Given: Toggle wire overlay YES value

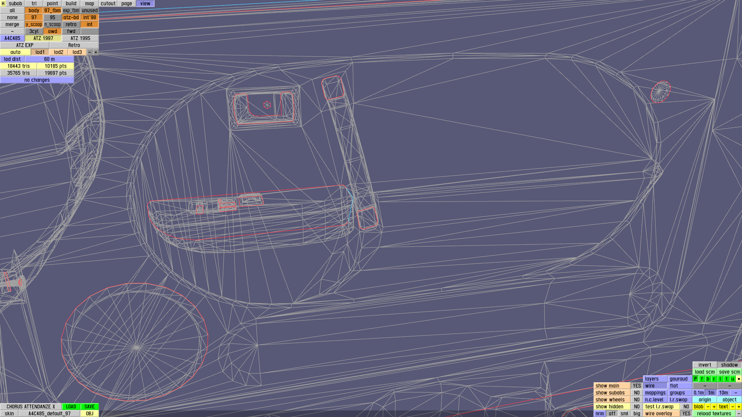Looking at the screenshot, I should pyautogui.click(x=686, y=414).
